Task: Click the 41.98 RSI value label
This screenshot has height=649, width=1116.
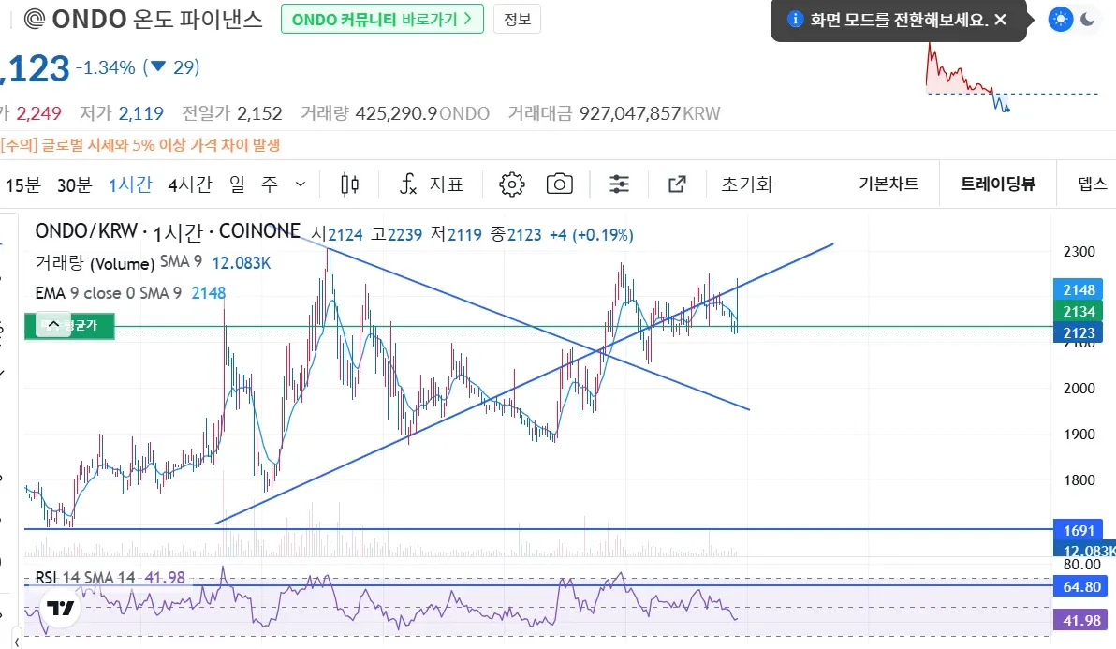Action: 1081,621
